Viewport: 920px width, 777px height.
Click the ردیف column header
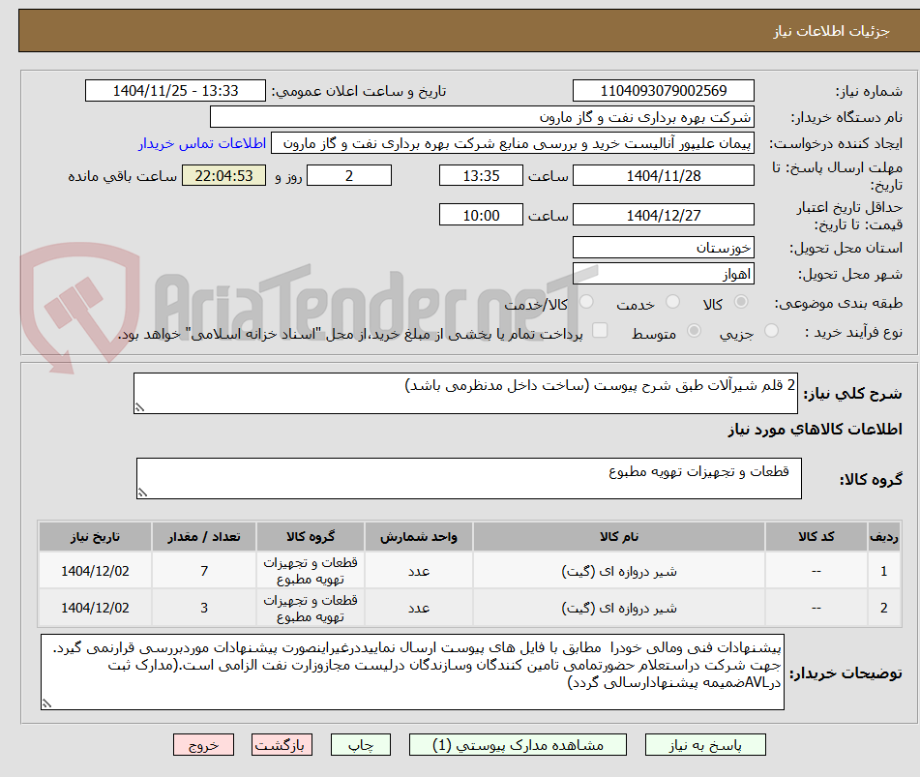point(883,537)
